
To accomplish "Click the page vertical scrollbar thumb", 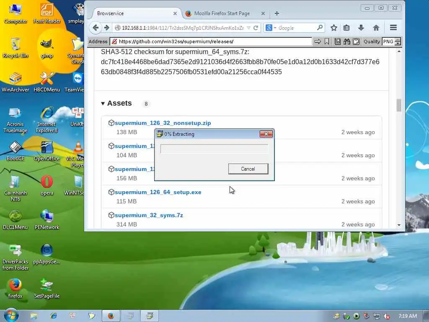I will 399,105.
